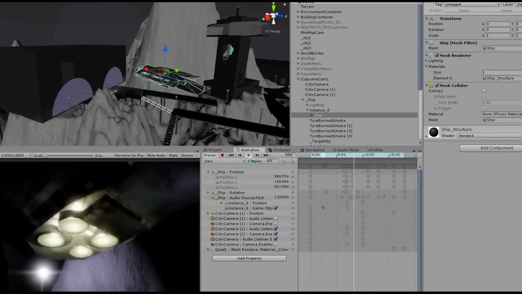The width and height of the screenshot is (522, 294).
Task: Select TyreBurnoutSmoke (3) in the Hierarchy
Action: [331, 136]
